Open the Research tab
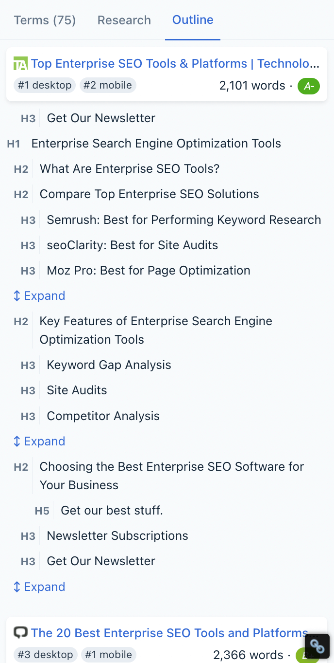This screenshot has height=663, width=334. (124, 20)
